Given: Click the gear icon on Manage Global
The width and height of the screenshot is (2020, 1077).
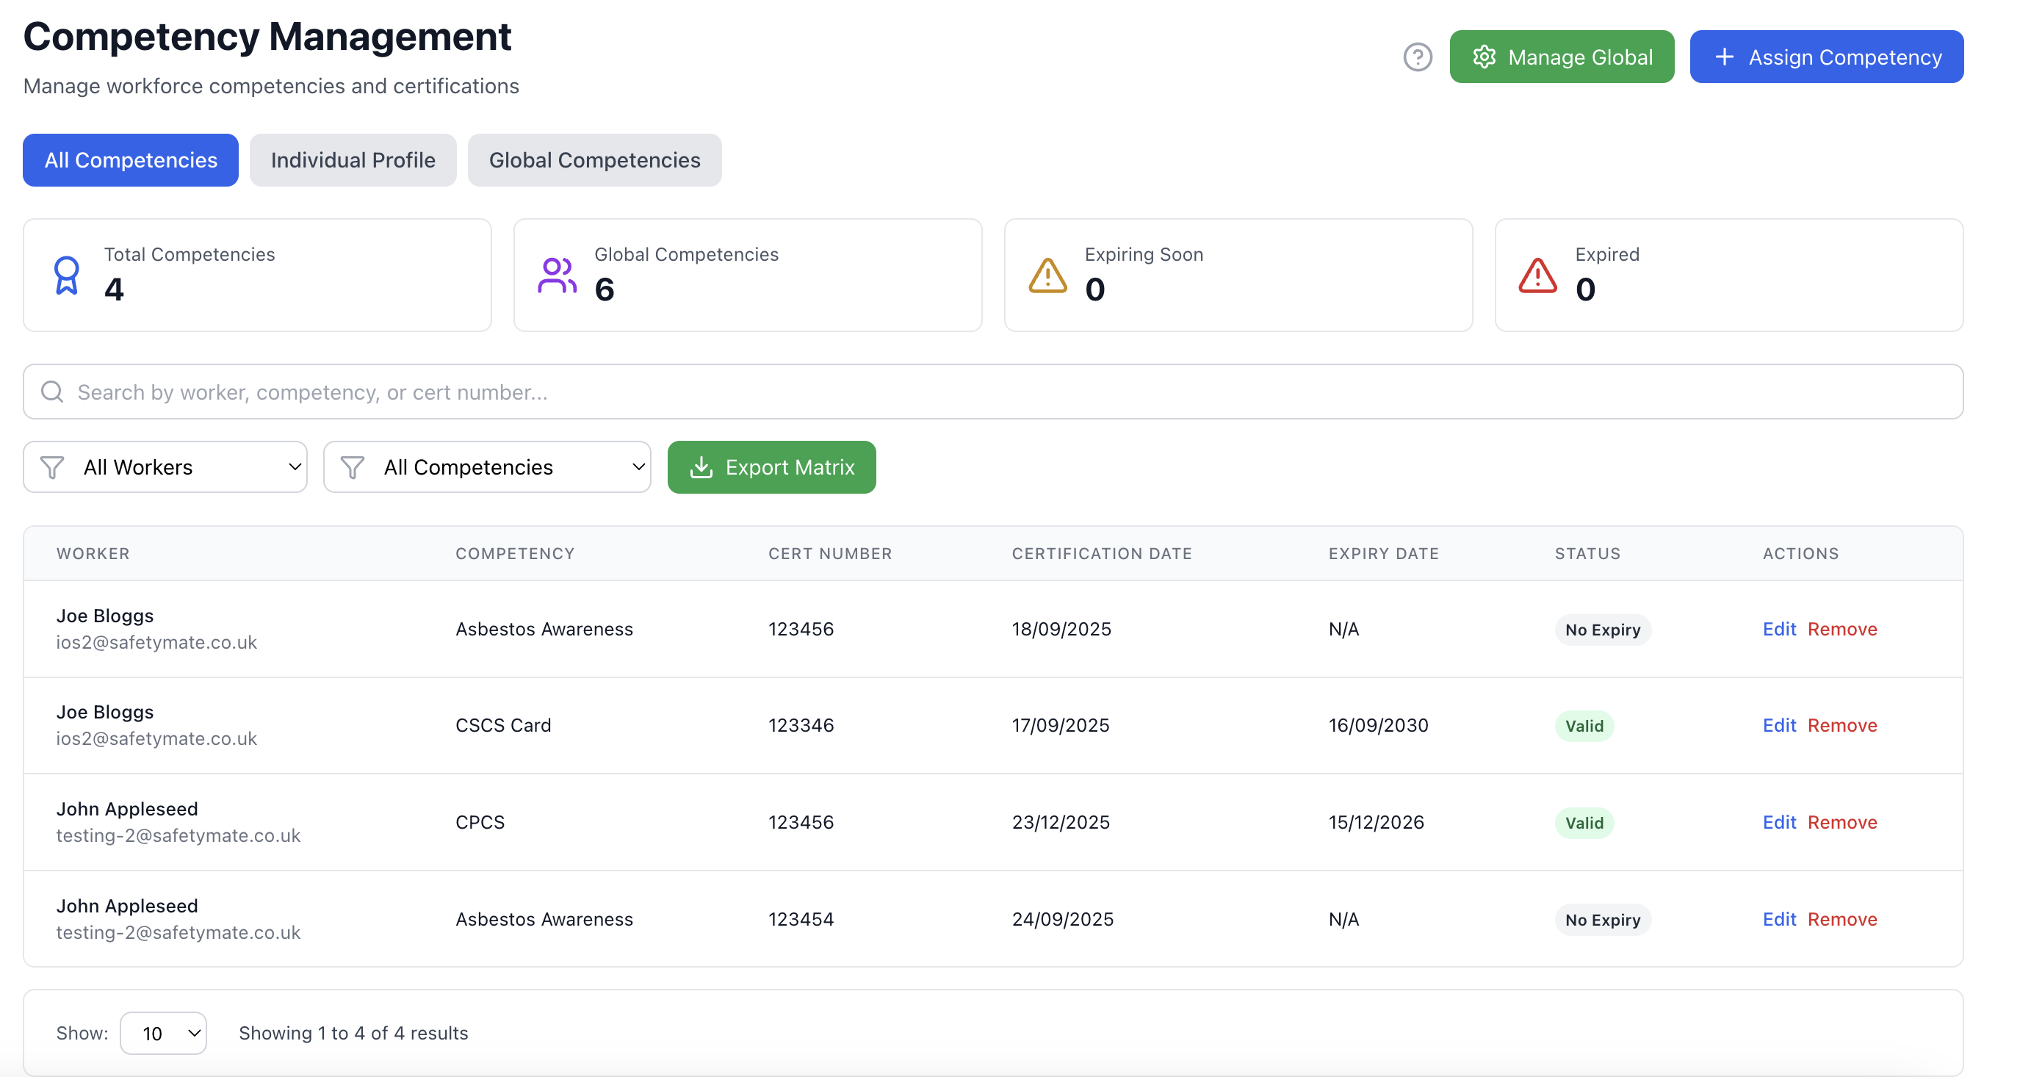Looking at the screenshot, I should pyautogui.click(x=1485, y=57).
